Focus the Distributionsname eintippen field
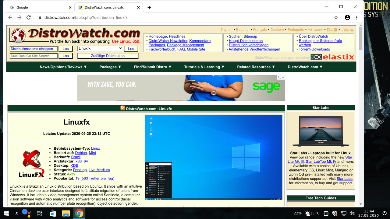The width and height of the screenshot is (390, 219). 34,49
